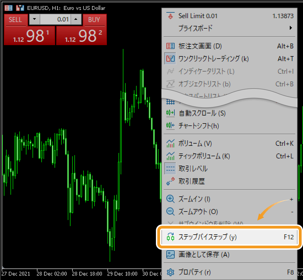
Task: Toggle 自動スクロール (S) option
Action: pos(229,113)
